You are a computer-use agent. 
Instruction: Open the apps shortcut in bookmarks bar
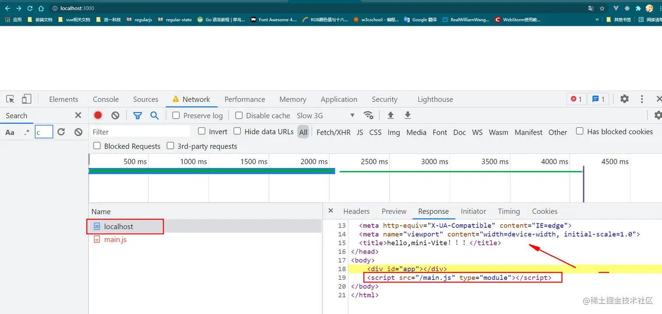click(x=13, y=20)
